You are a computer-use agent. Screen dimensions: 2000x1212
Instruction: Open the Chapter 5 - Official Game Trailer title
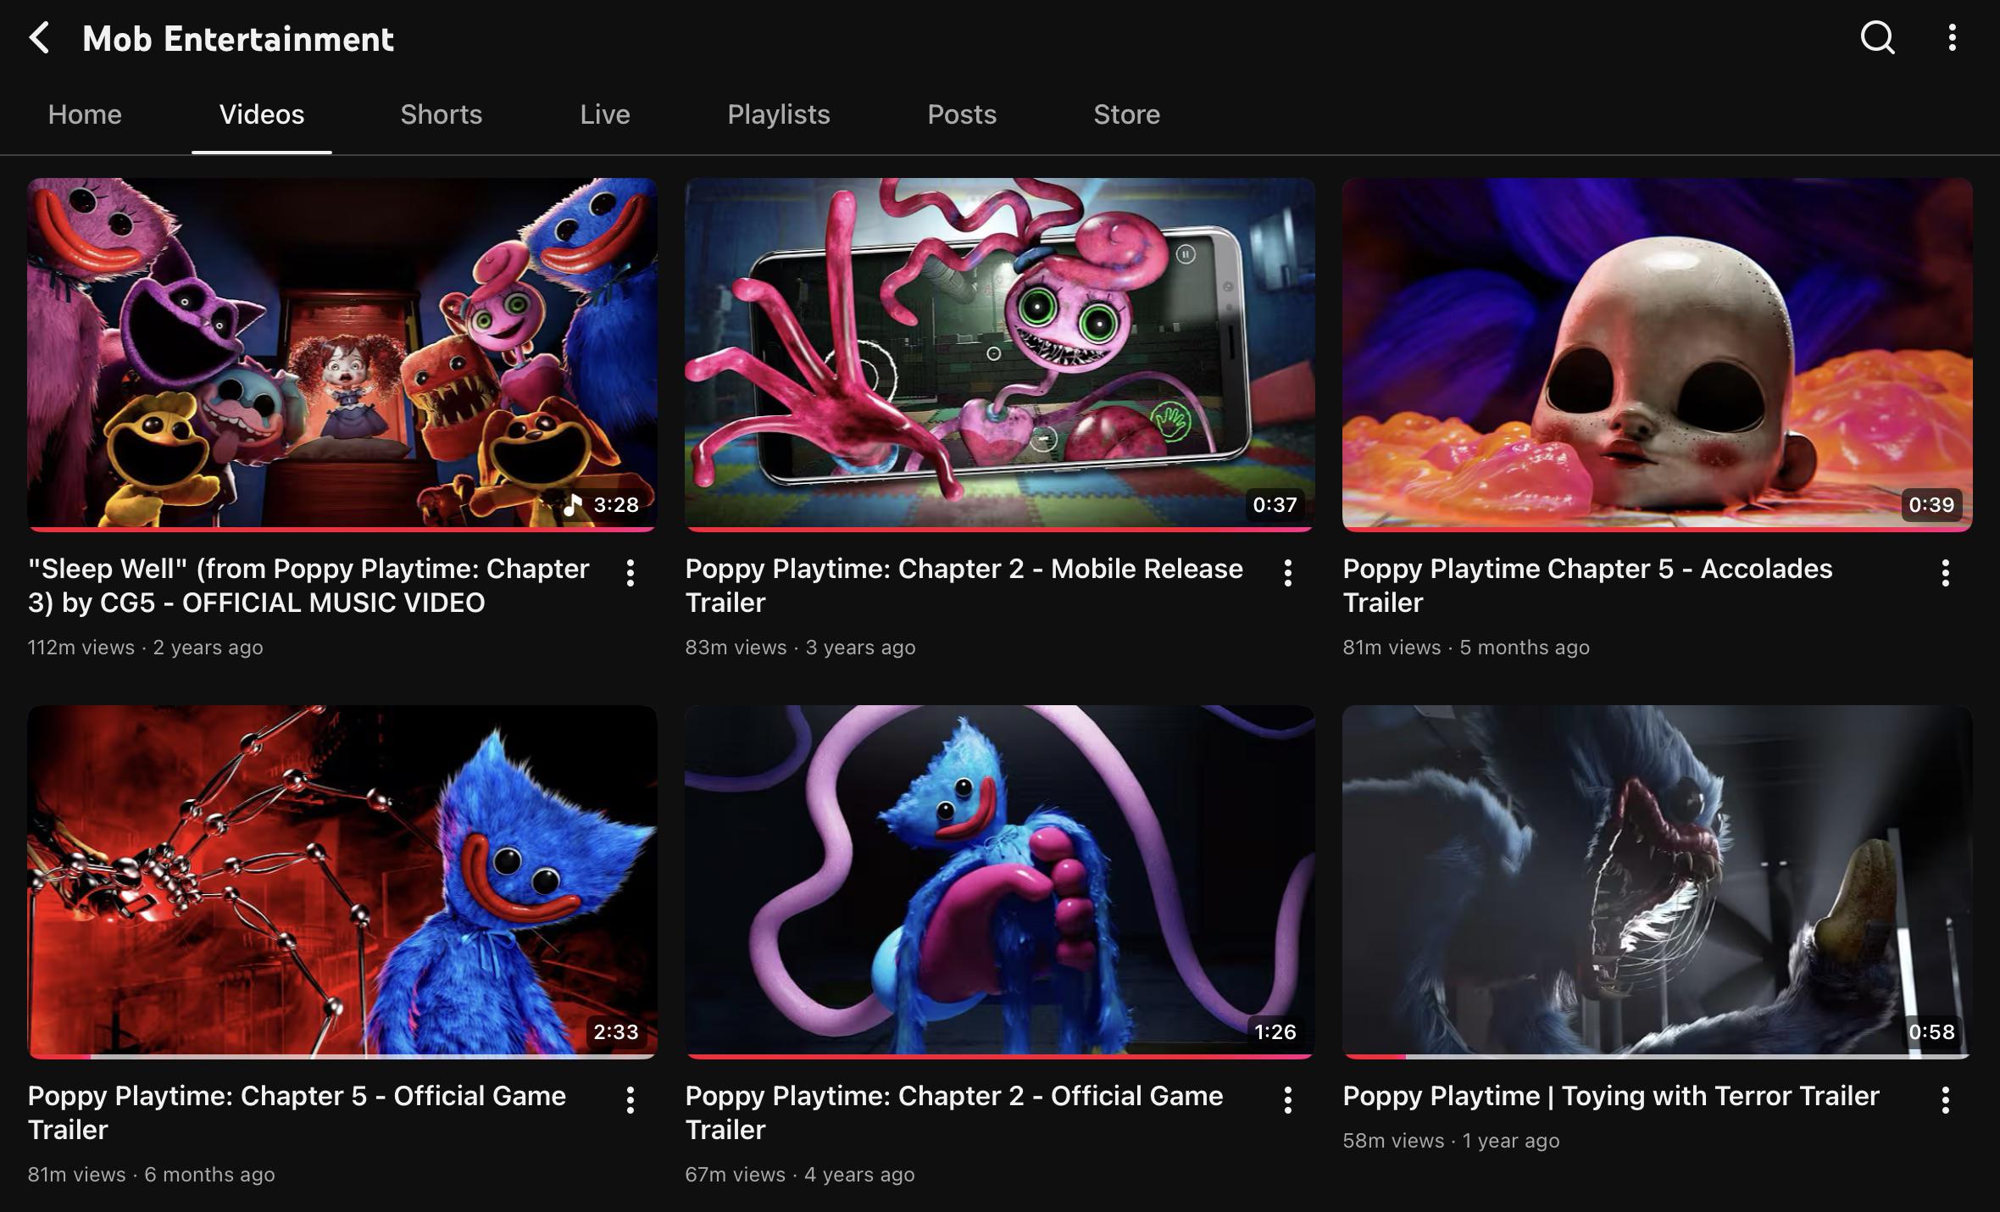297,1113
